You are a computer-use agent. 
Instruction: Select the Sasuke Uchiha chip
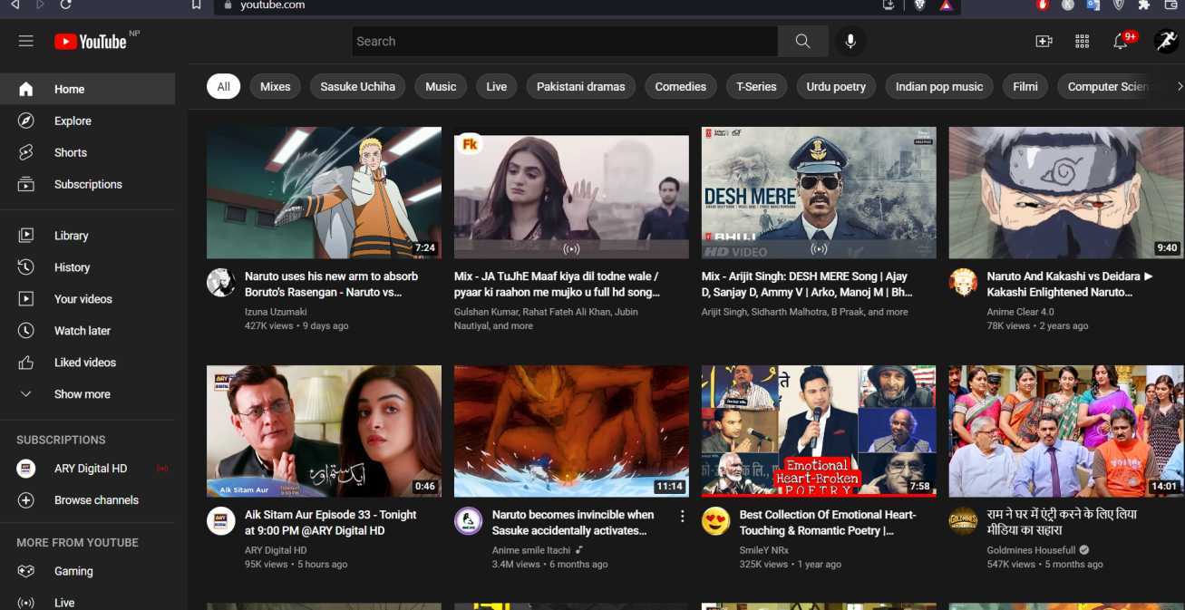358,87
